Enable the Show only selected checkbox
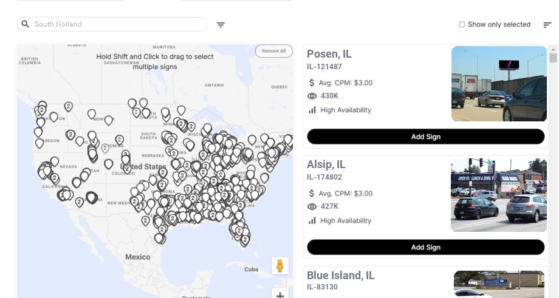 click(x=462, y=25)
